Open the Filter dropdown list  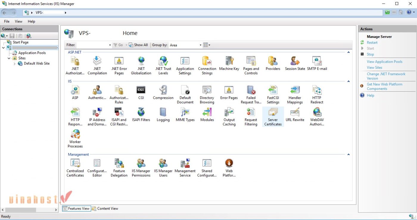pos(110,45)
